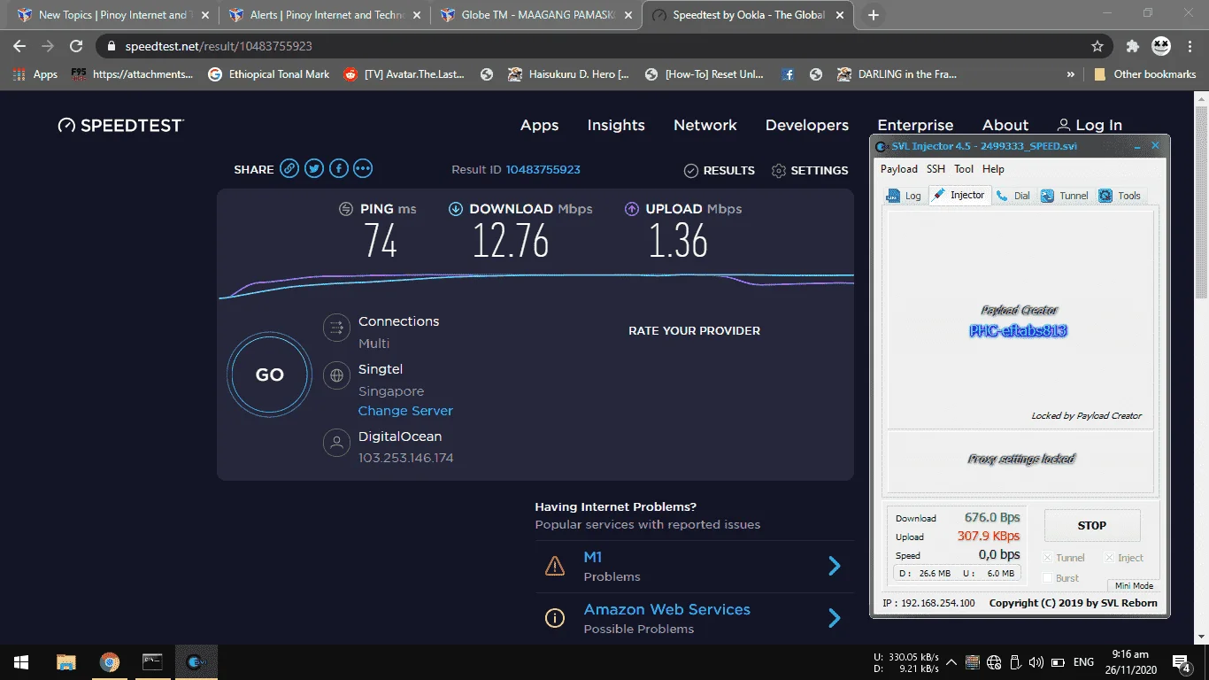This screenshot has height=680, width=1209.
Task: Switch to the Dial tab
Action: click(x=1013, y=196)
